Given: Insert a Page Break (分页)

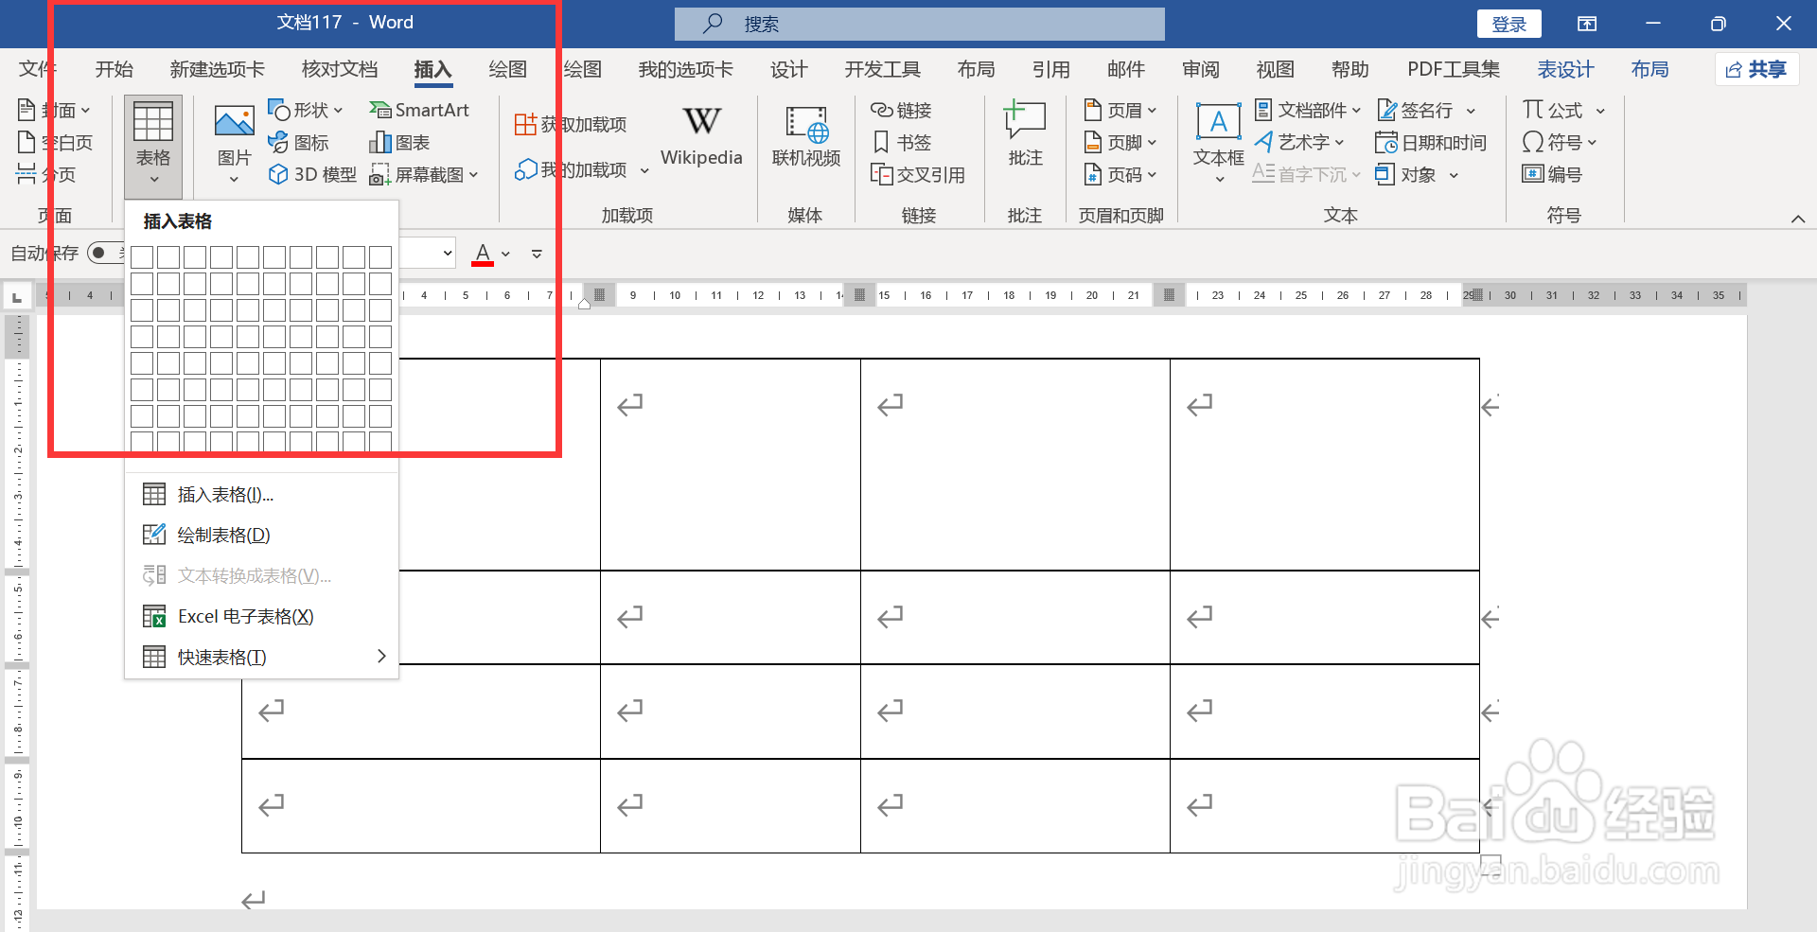Looking at the screenshot, I should (46, 174).
